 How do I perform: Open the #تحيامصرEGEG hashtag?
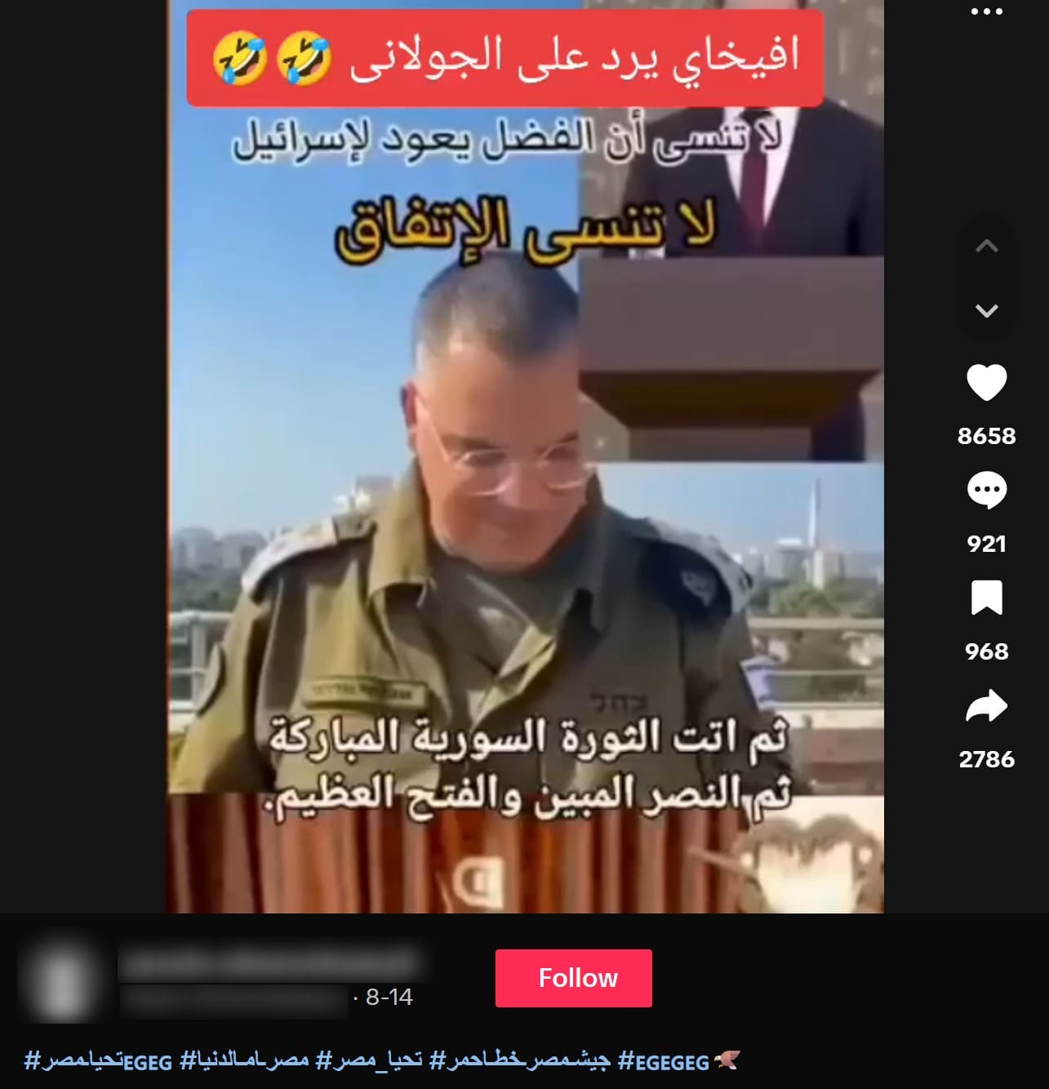click(x=98, y=1061)
